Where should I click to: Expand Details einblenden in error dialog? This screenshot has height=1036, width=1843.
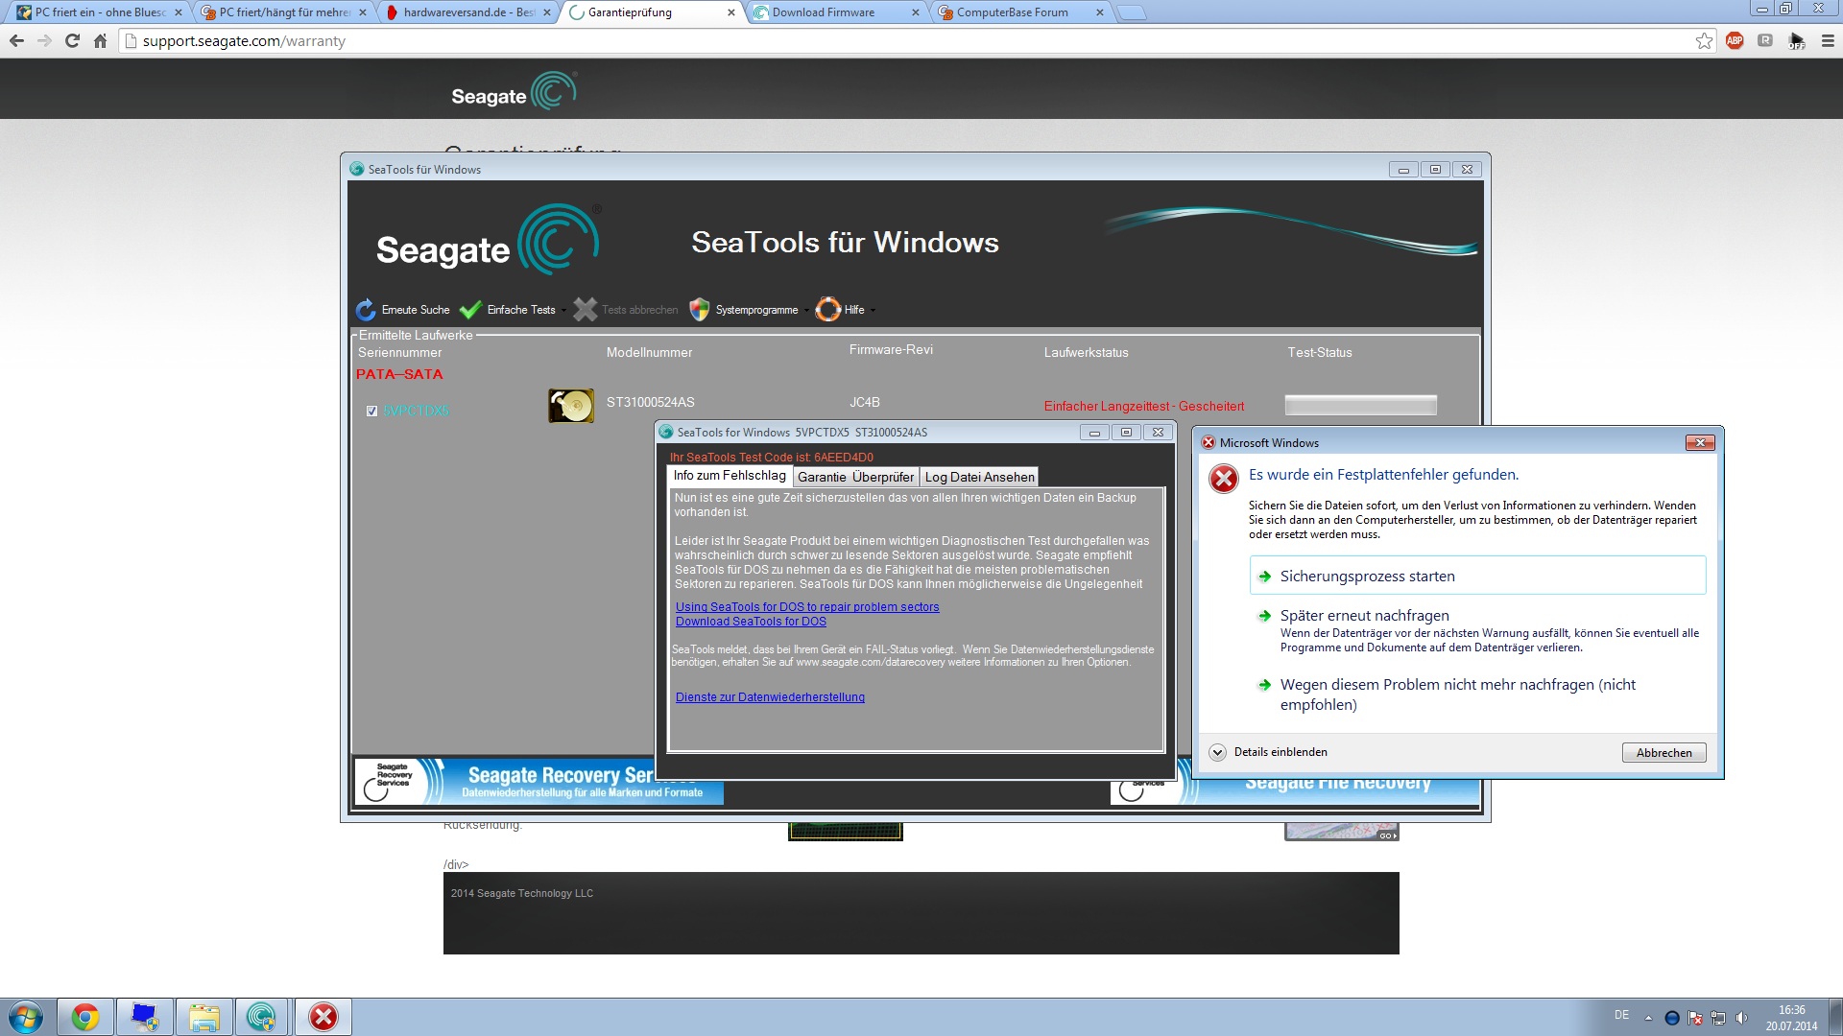point(1218,752)
